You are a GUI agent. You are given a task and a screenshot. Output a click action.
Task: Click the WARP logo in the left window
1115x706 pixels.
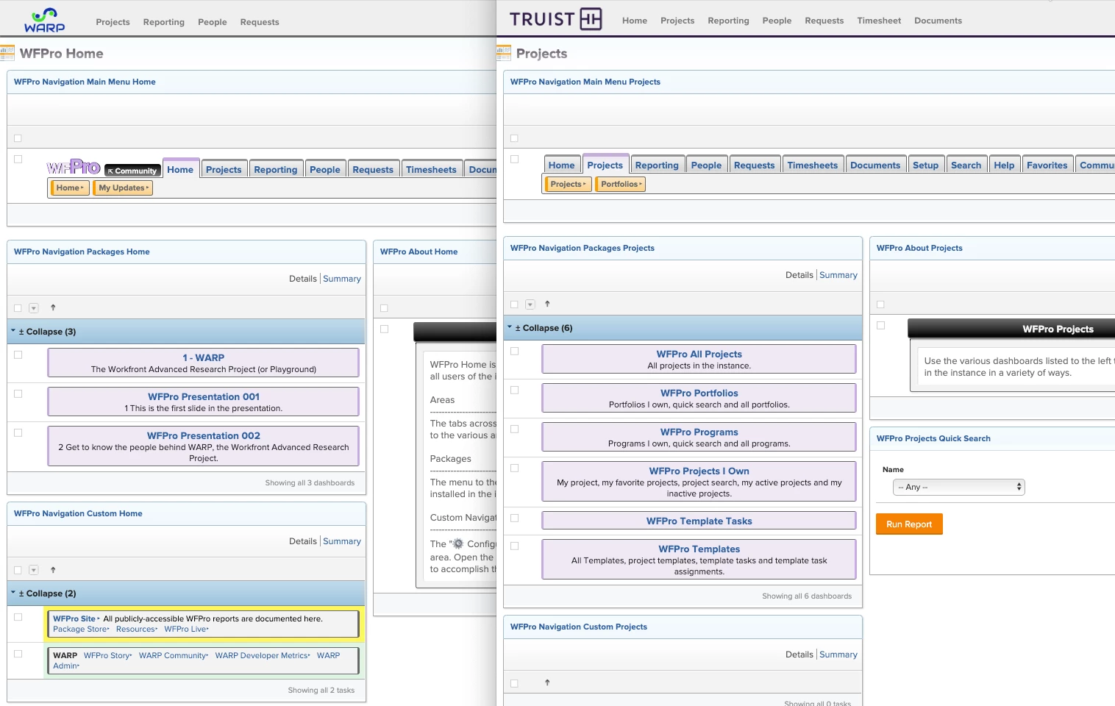tap(44, 20)
